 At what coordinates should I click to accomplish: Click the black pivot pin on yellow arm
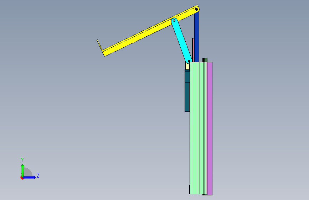pyautogui.click(x=196, y=9)
